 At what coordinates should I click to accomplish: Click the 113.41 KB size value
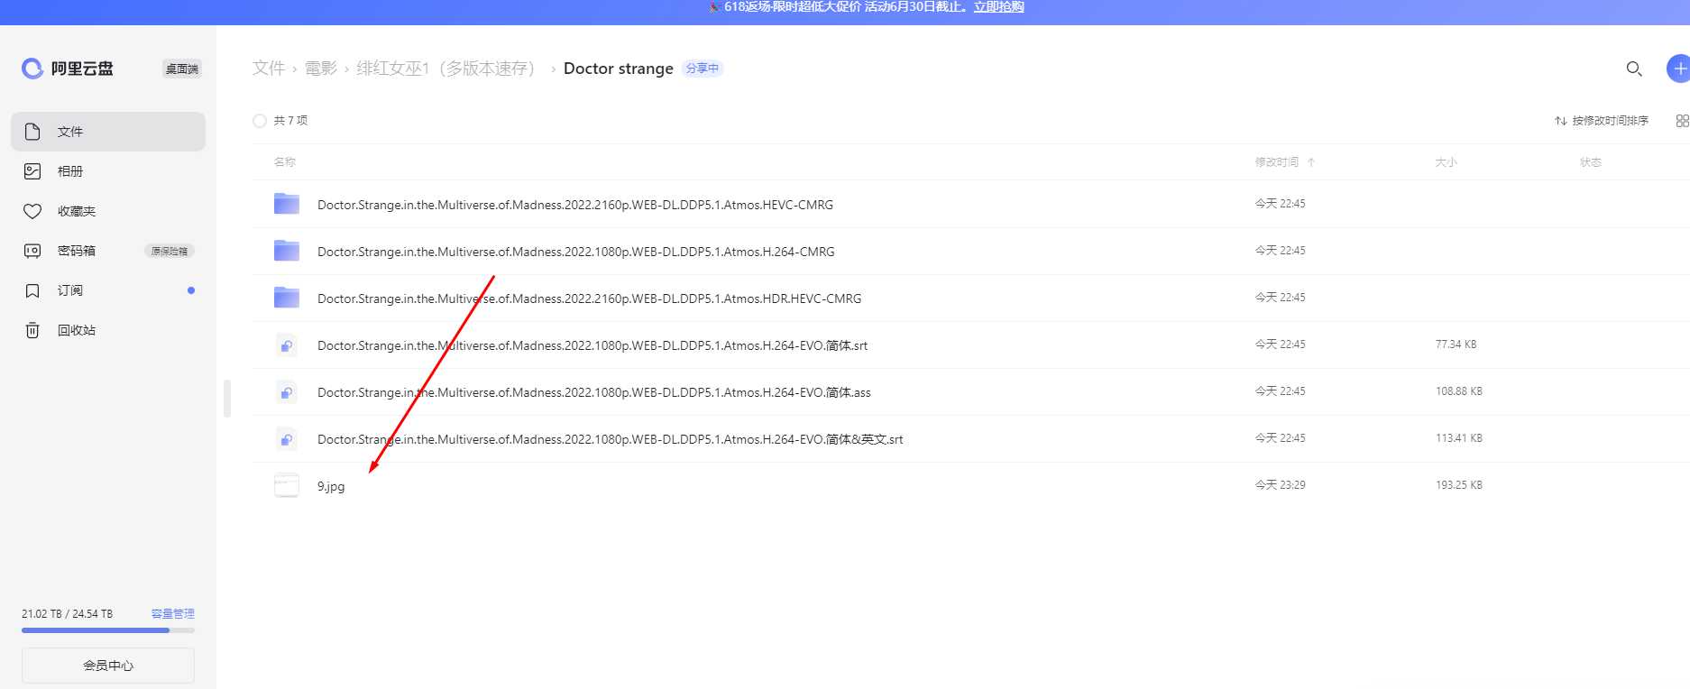pyautogui.click(x=1459, y=438)
